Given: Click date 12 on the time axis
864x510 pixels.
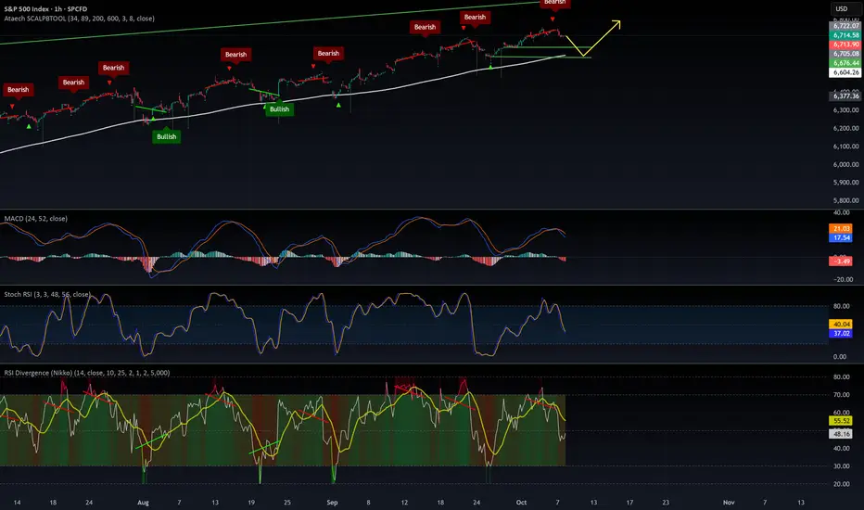Looking at the screenshot, I should click(x=404, y=503).
